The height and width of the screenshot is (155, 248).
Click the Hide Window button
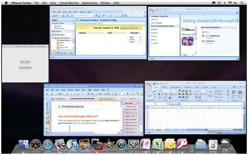click(25, 68)
